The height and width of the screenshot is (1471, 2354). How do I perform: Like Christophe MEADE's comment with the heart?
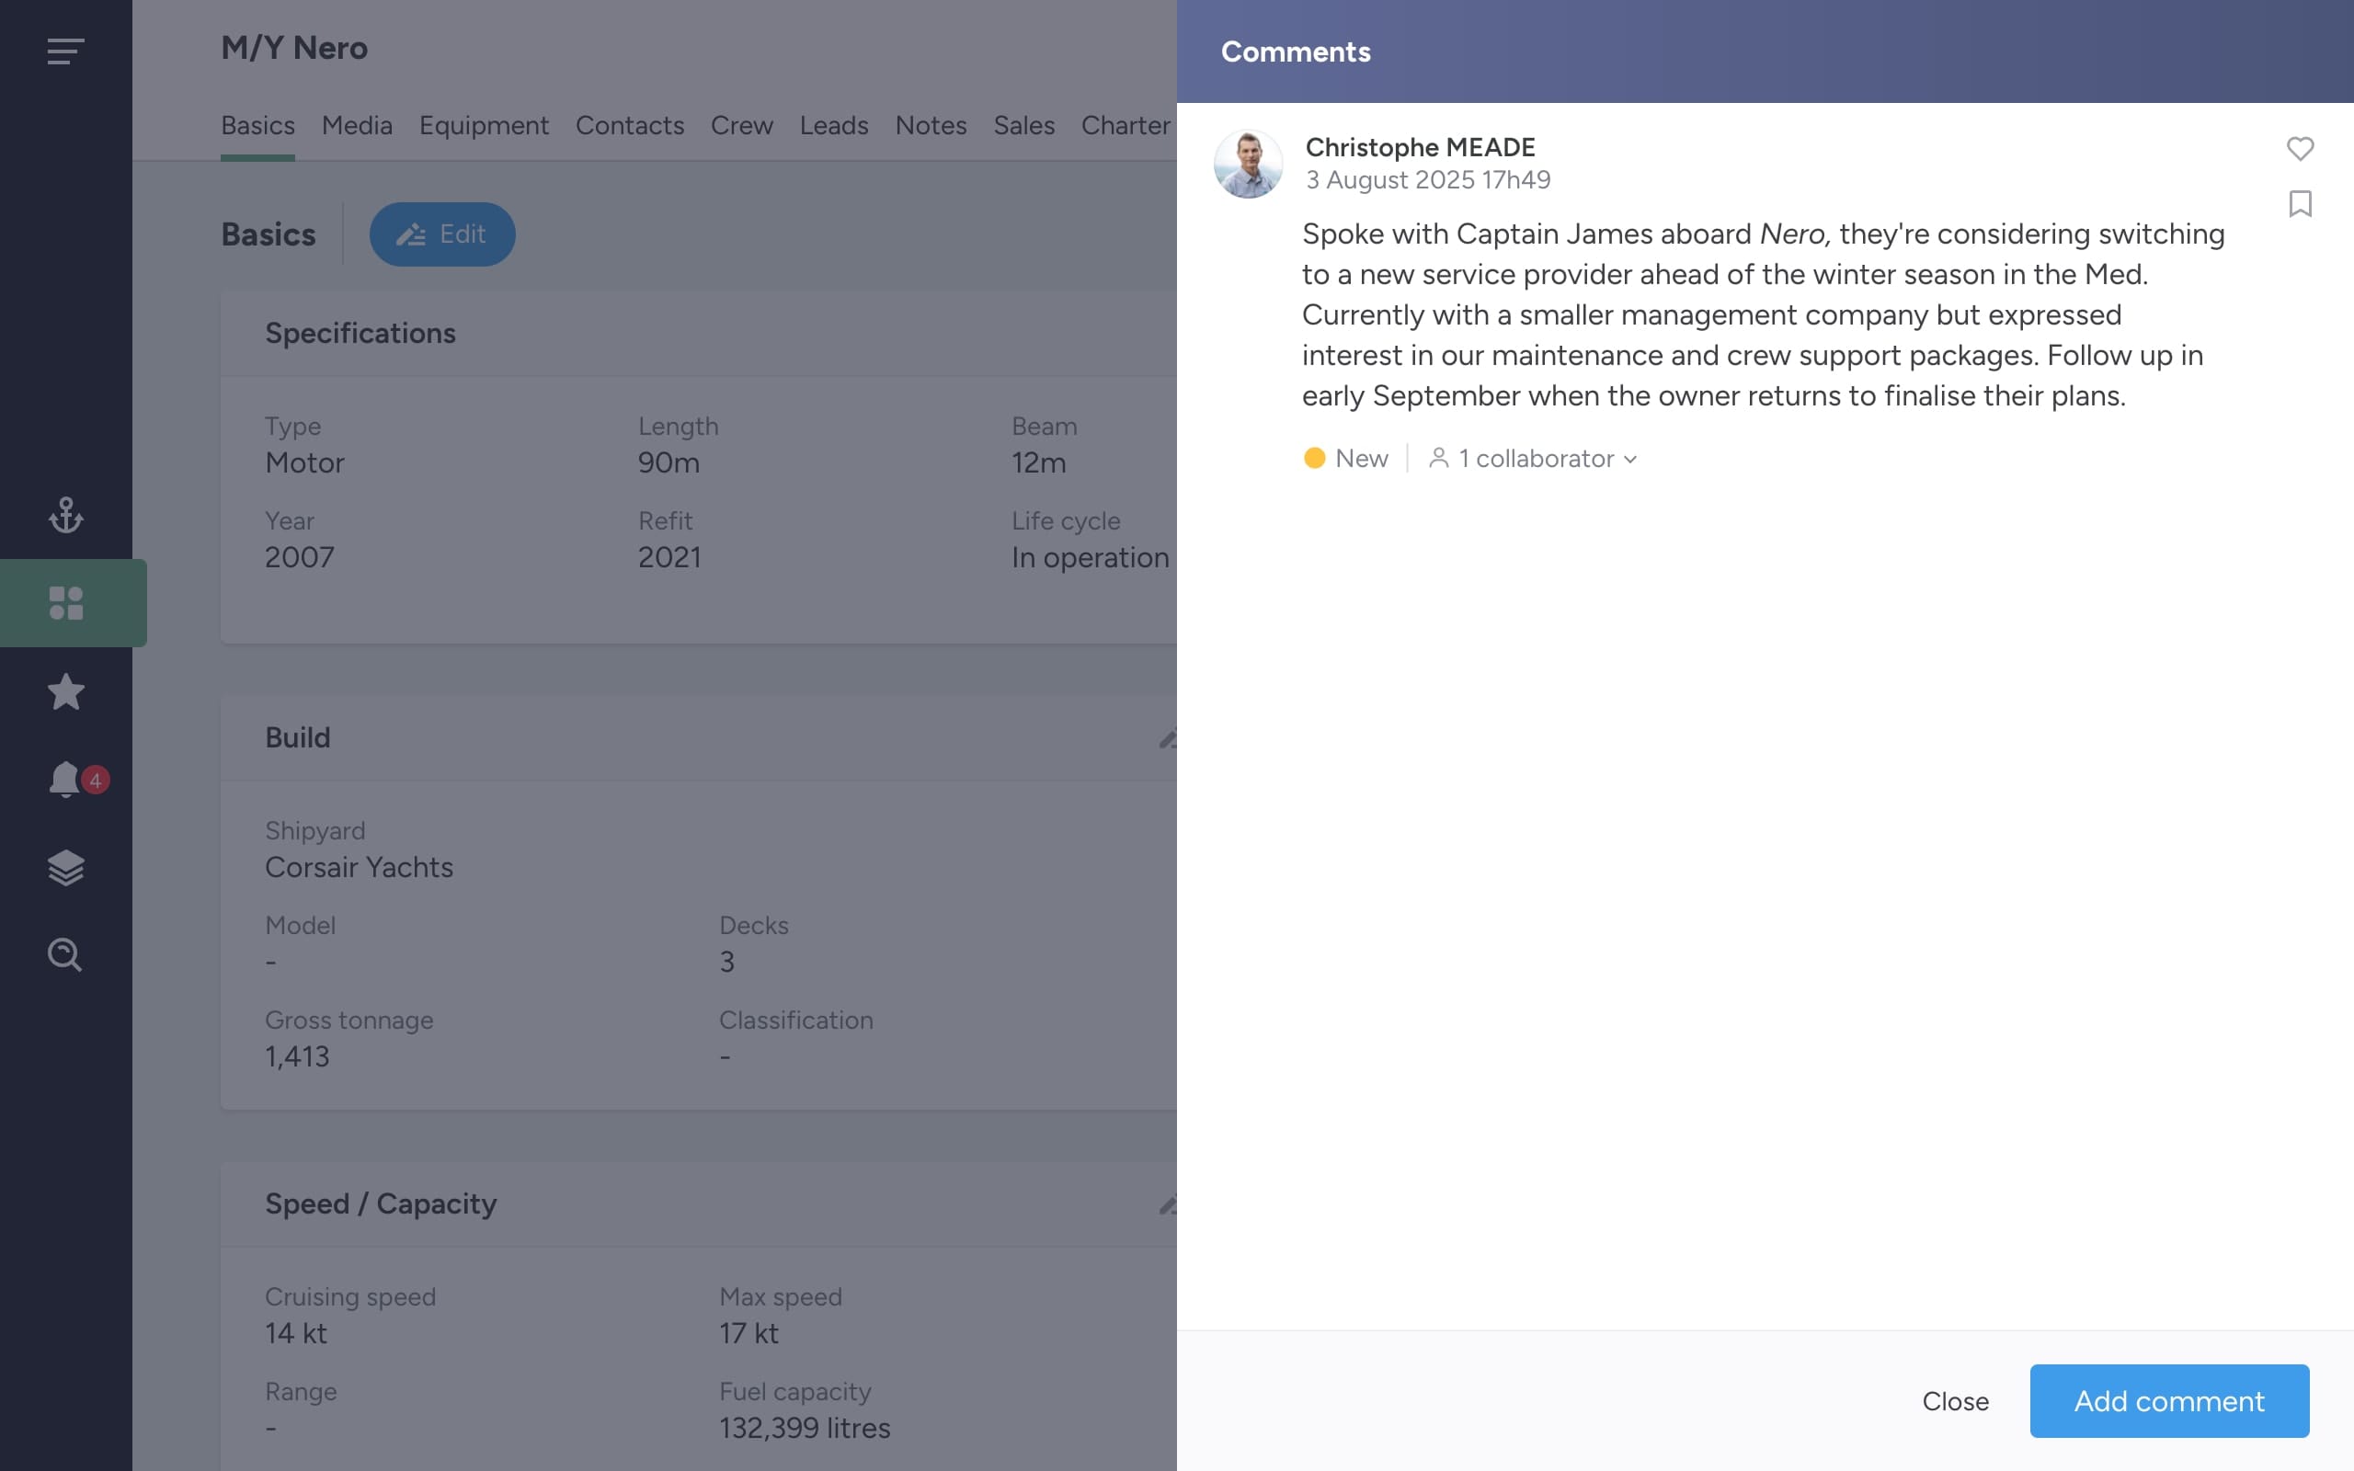tap(2300, 148)
